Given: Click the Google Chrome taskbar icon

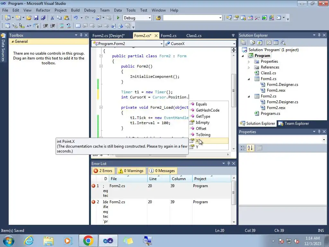Looking at the screenshot, I should pos(88,241).
